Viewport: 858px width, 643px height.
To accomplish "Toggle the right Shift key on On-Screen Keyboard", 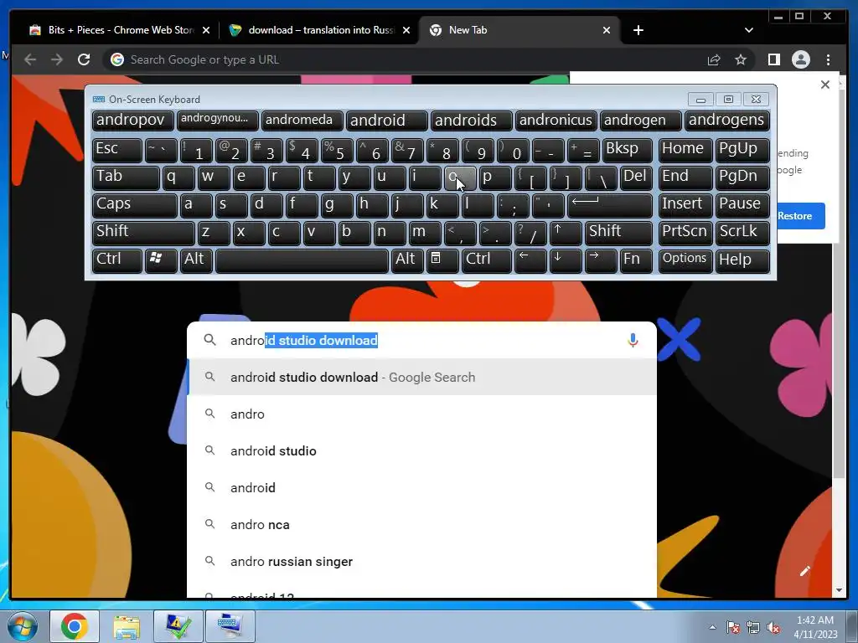I will point(618,232).
